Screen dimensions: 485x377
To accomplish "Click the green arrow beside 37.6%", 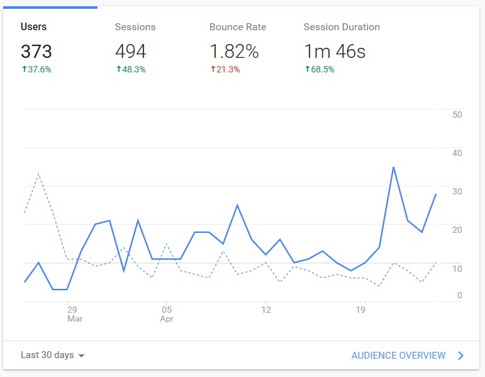I will pos(24,69).
